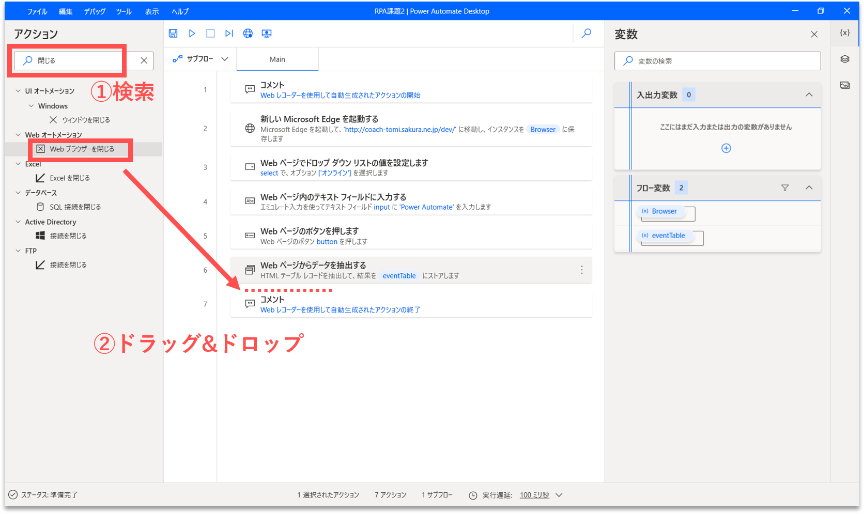The width and height of the screenshot is (864, 514).
Task: Click the stop flow icon
Action: [210, 34]
